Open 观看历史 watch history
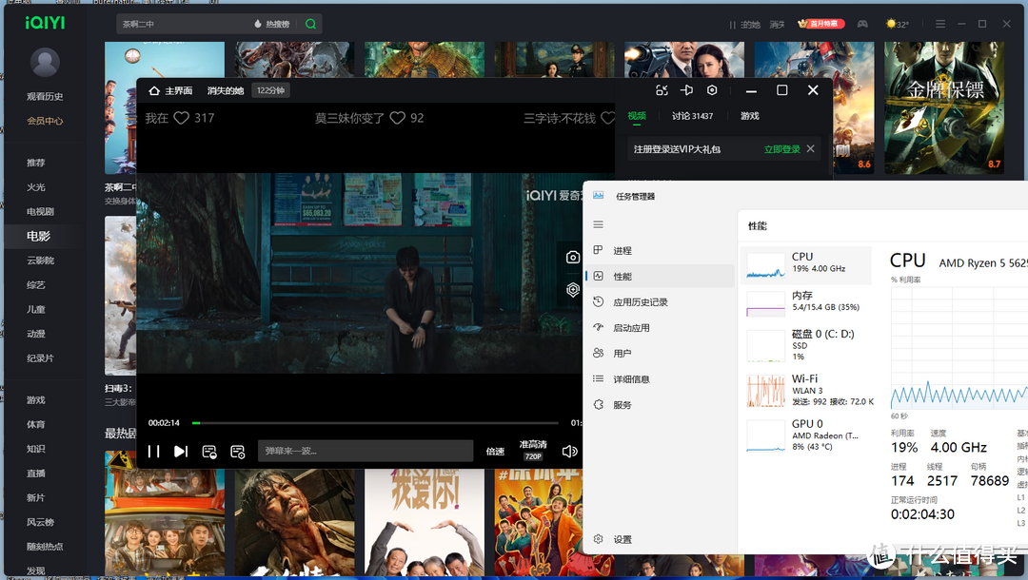The width and height of the screenshot is (1028, 580). pos(45,96)
